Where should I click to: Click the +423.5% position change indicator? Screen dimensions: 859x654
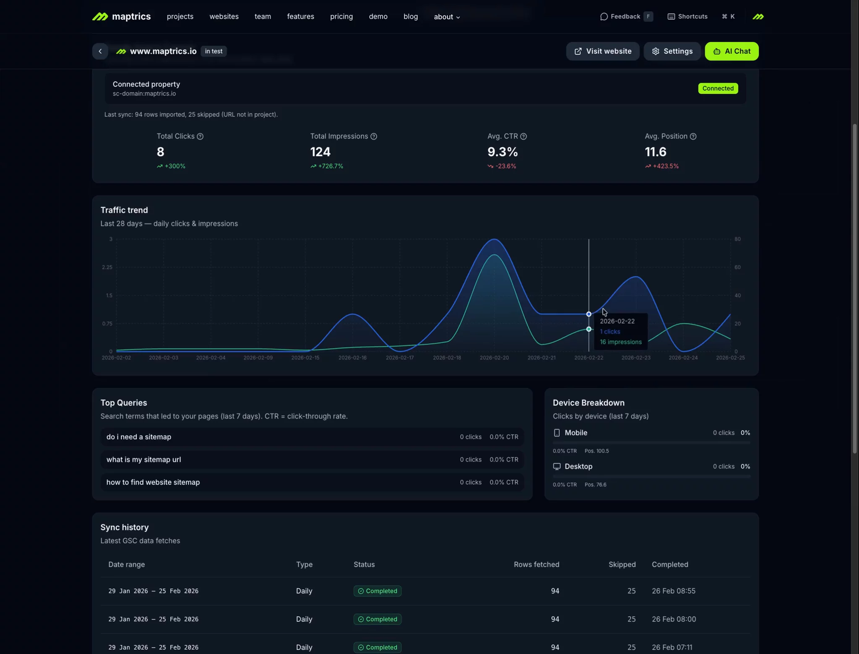point(662,166)
